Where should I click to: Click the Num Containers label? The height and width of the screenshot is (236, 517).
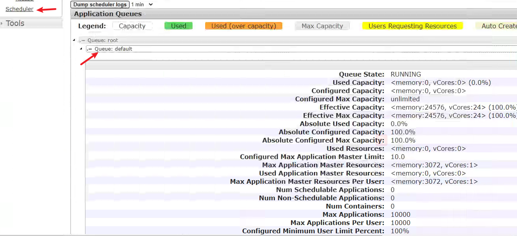(355, 206)
